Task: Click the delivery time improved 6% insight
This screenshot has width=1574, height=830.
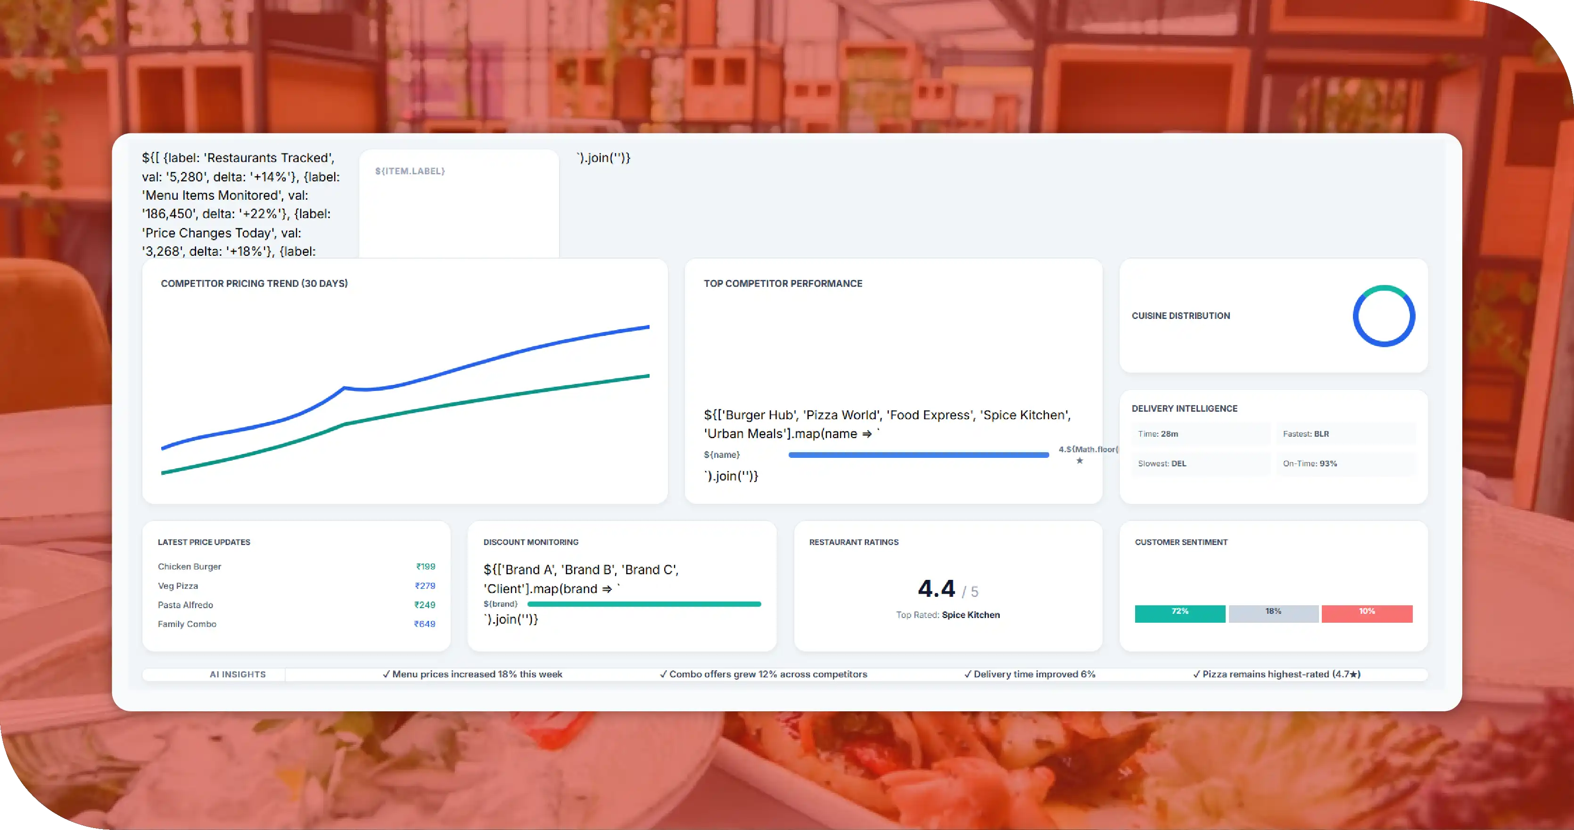Action: coord(1030,674)
